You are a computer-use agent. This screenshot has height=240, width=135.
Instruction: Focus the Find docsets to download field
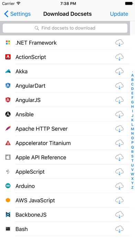point(65,28)
